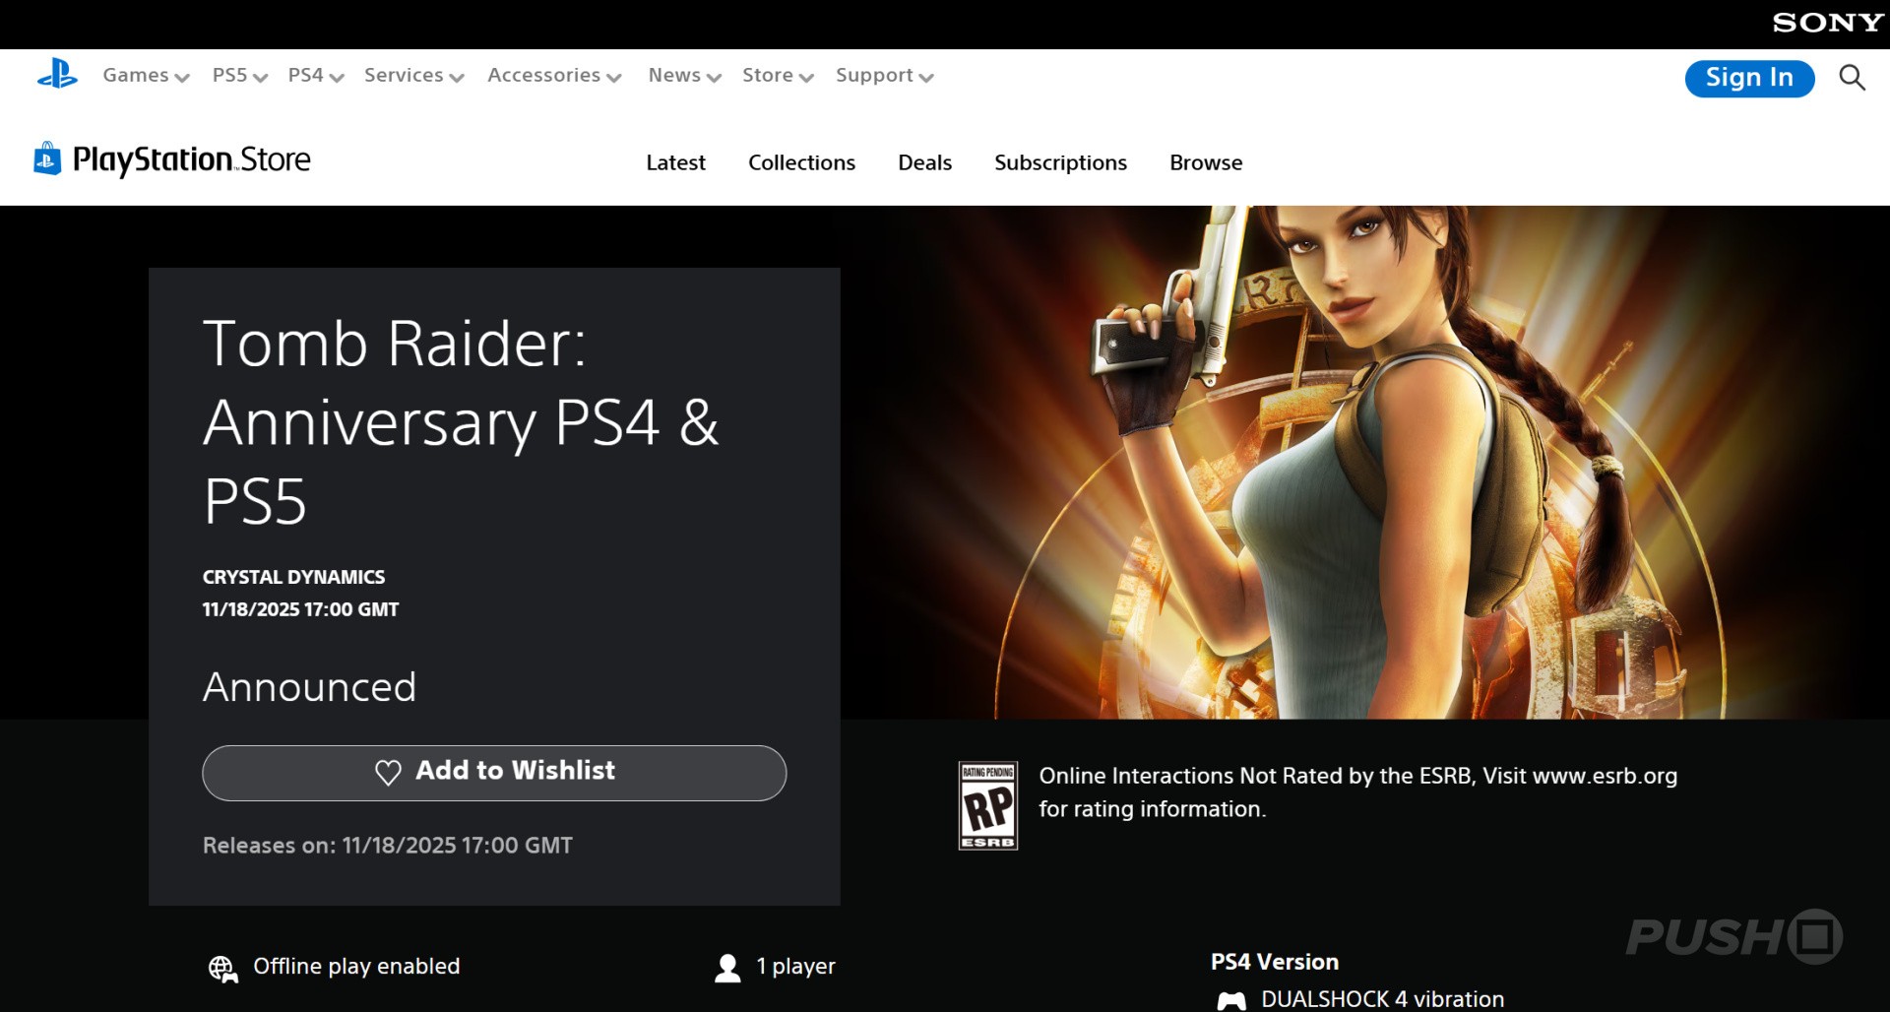Click the DualShock controller icon
The width and height of the screenshot is (1890, 1012).
(x=1230, y=1000)
